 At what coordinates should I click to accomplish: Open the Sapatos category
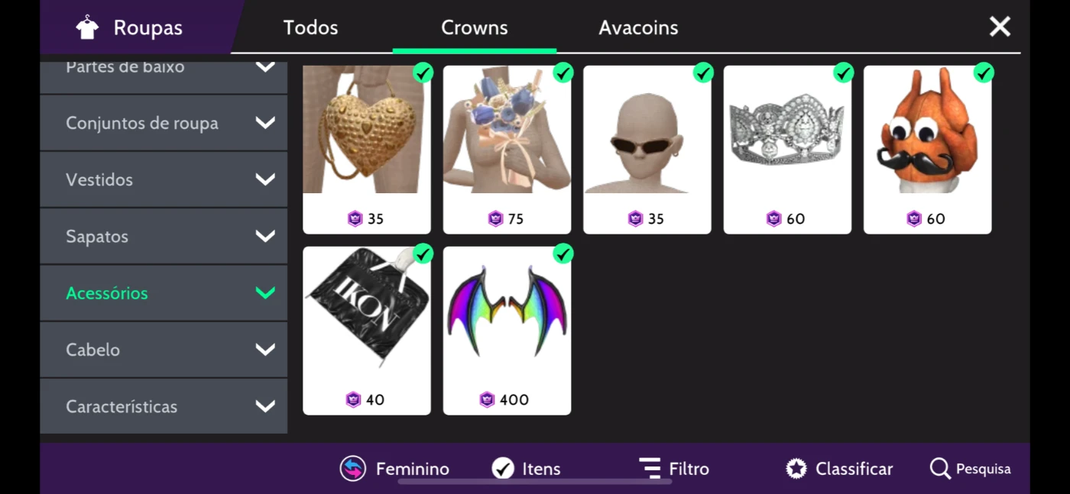[x=164, y=237]
